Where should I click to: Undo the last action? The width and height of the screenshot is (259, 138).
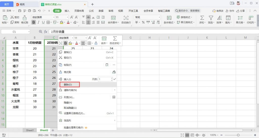pos(39,11)
